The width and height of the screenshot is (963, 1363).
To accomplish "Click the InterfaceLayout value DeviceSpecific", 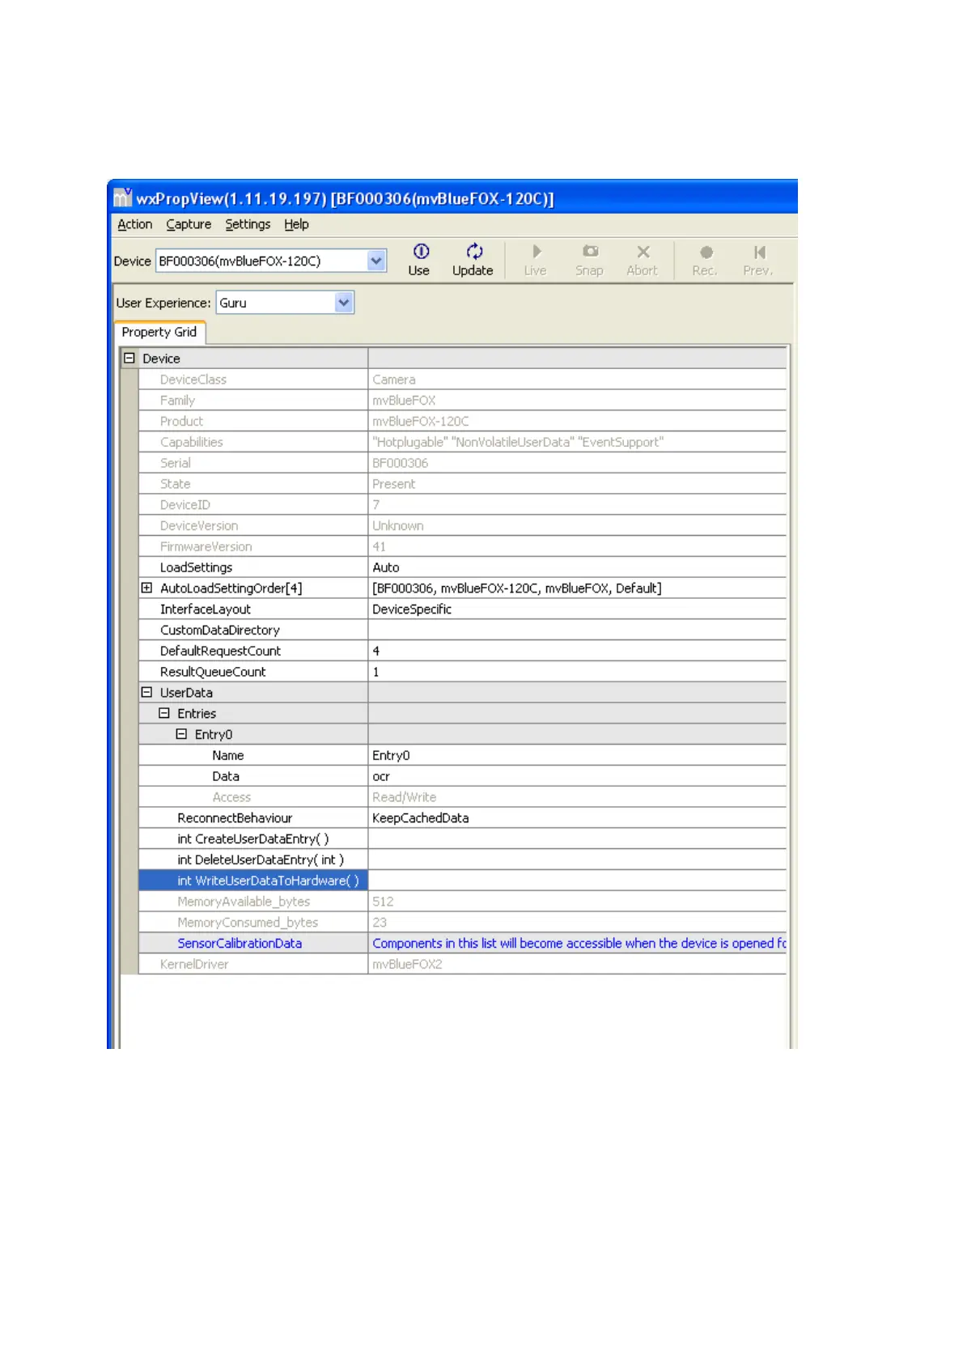I will pos(412,609).
